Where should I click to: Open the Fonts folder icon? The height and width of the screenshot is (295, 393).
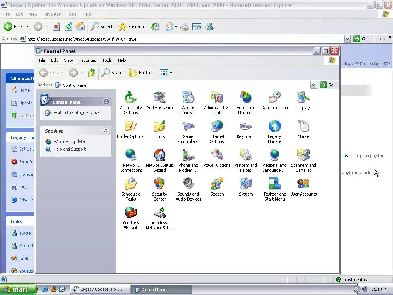159,129
